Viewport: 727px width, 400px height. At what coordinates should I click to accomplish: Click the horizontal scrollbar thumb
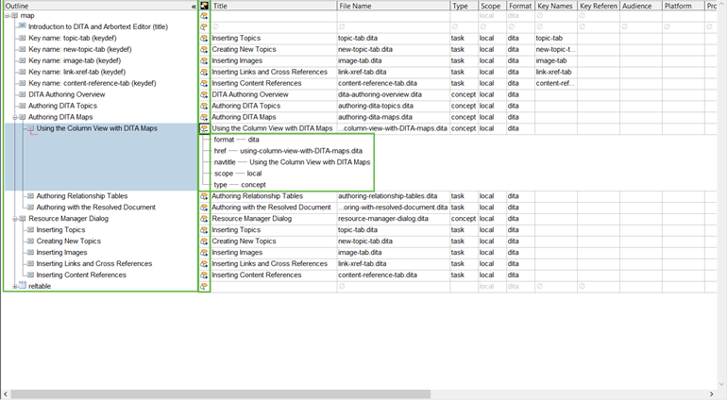221,394
